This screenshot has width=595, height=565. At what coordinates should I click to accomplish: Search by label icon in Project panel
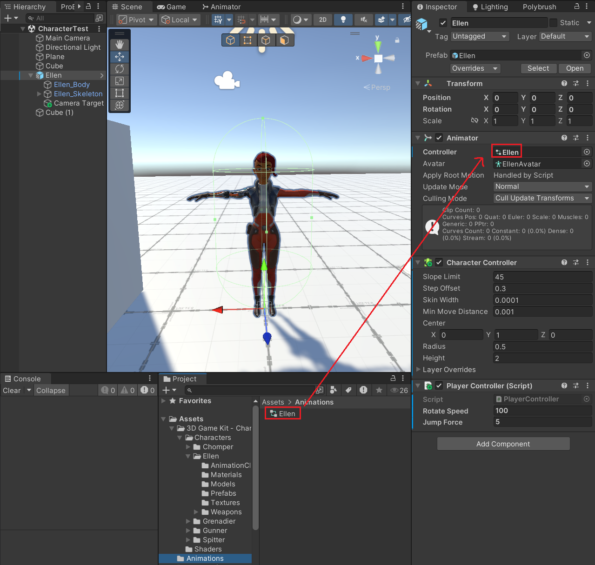(x=348, y=390)
